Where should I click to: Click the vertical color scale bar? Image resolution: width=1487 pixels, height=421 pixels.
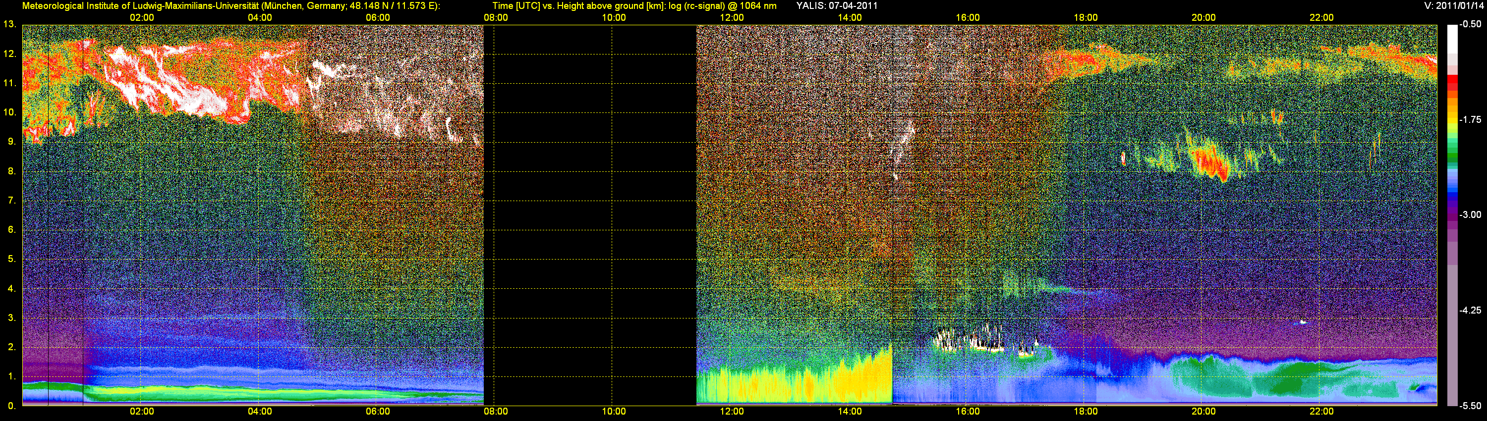[x=1452, y=215]
